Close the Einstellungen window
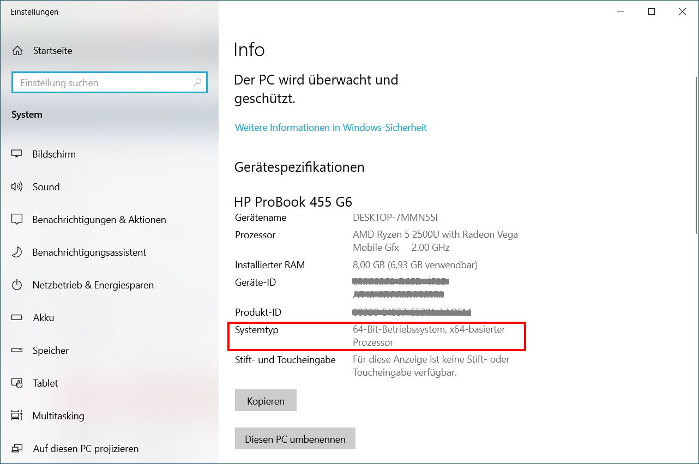The height and width of the screenshot is (464, 699). tap(683, 11)
